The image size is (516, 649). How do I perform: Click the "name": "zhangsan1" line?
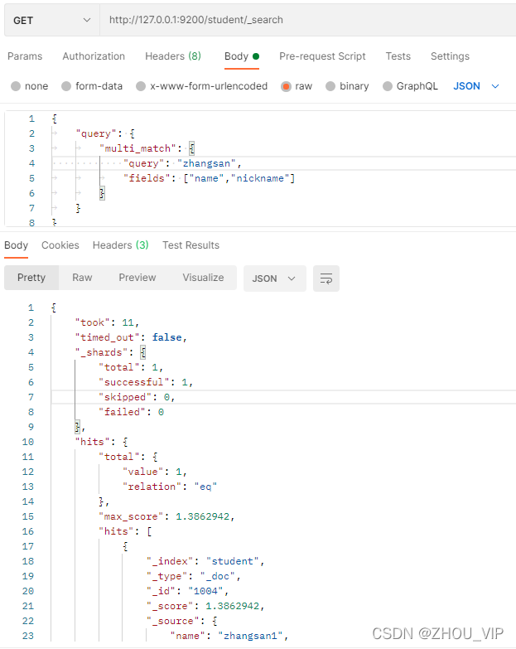[x=229, y=636]
